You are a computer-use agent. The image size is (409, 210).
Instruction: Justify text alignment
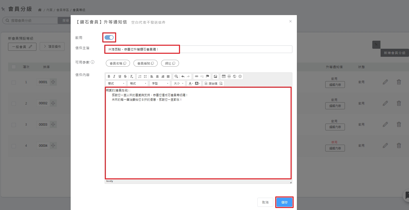(168, 76)
